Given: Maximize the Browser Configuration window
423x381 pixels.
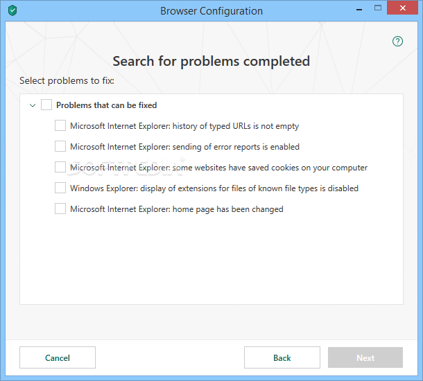Looking at the screenshot, I should pyautogui.click(x=378, y=8).
